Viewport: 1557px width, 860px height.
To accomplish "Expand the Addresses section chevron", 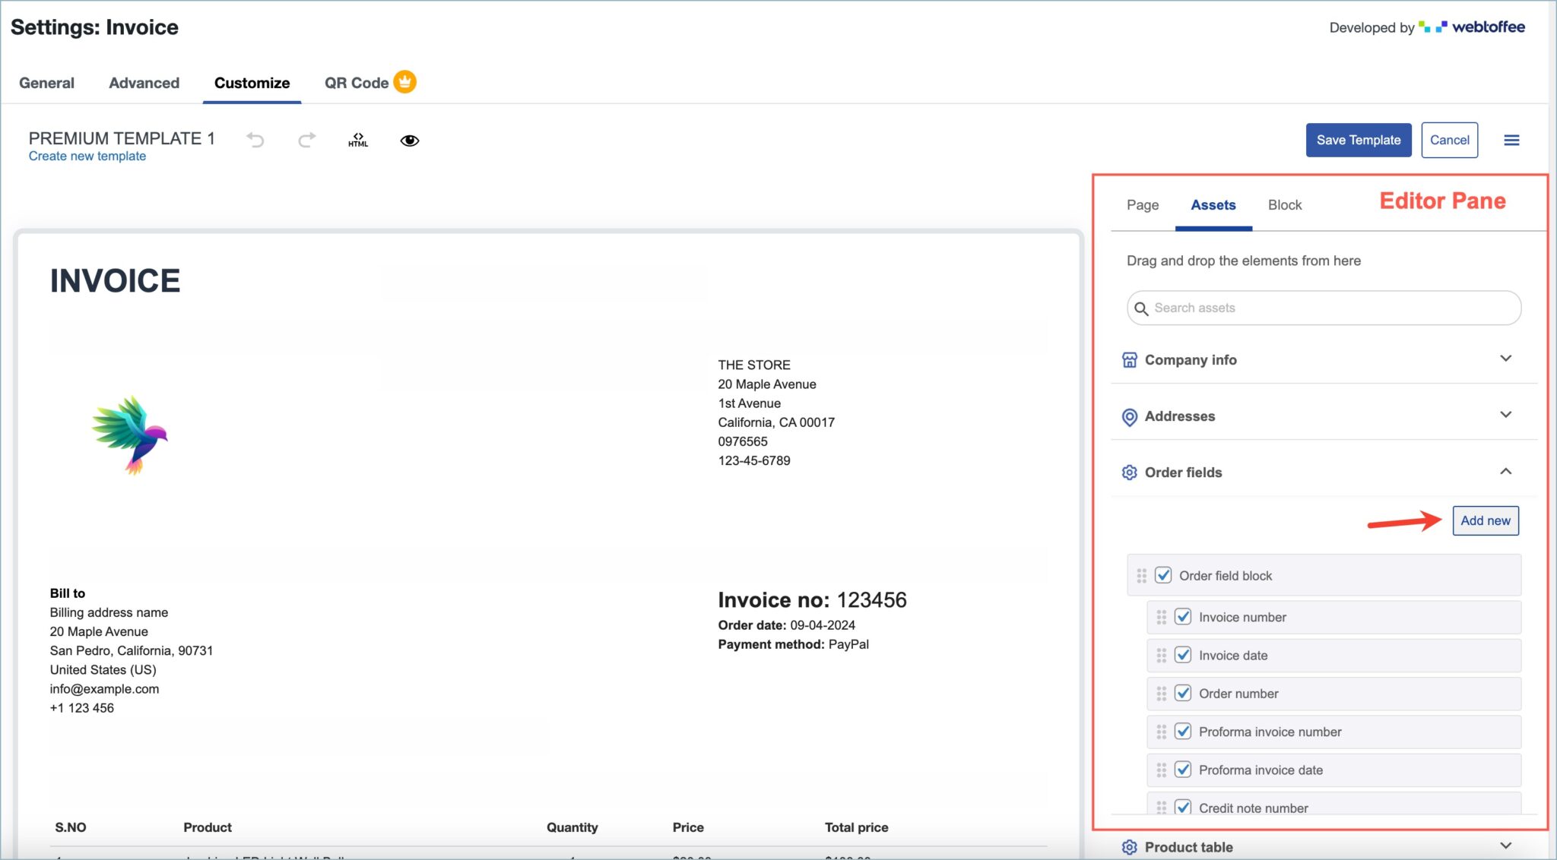I will 1505,415.
